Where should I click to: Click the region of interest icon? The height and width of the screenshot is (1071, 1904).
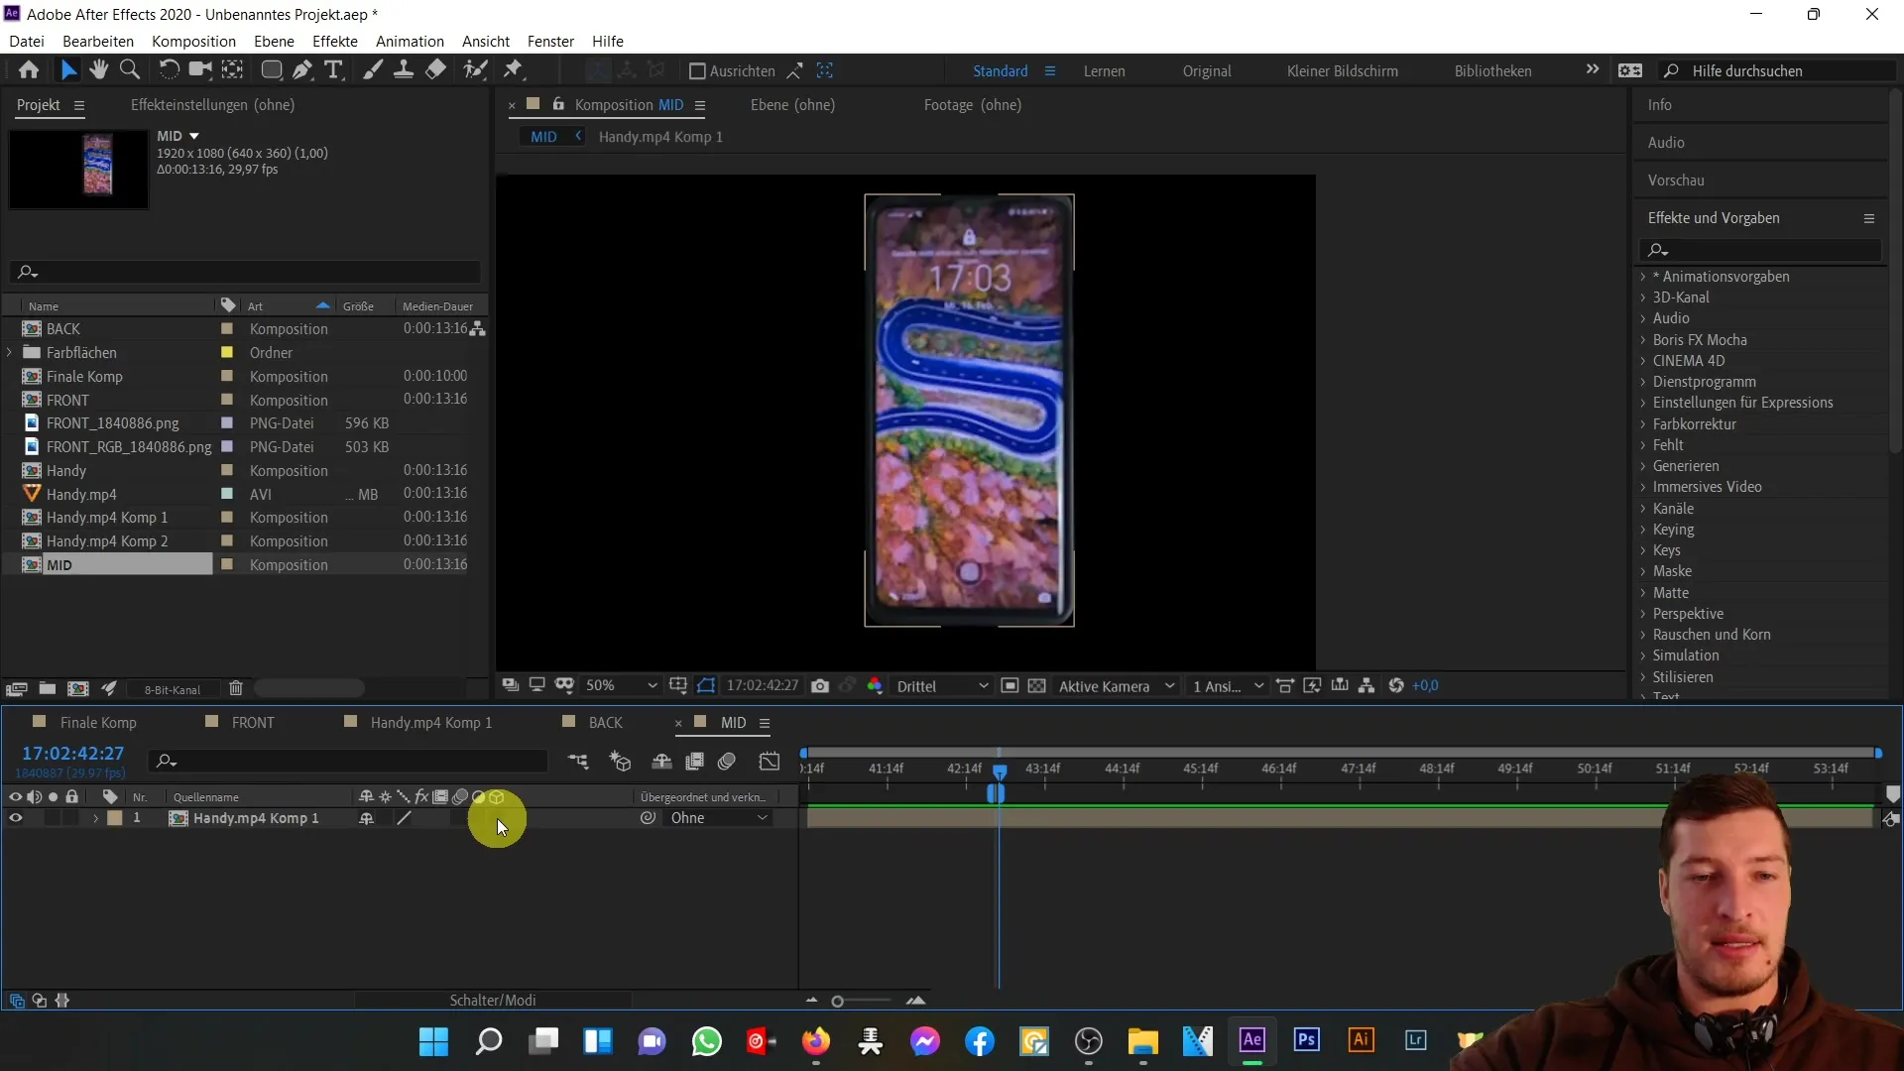[x=1010, y=686]
